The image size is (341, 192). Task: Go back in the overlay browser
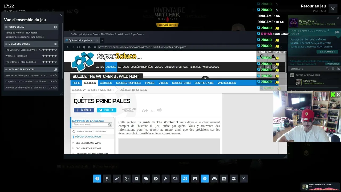(x=68, y=47)
